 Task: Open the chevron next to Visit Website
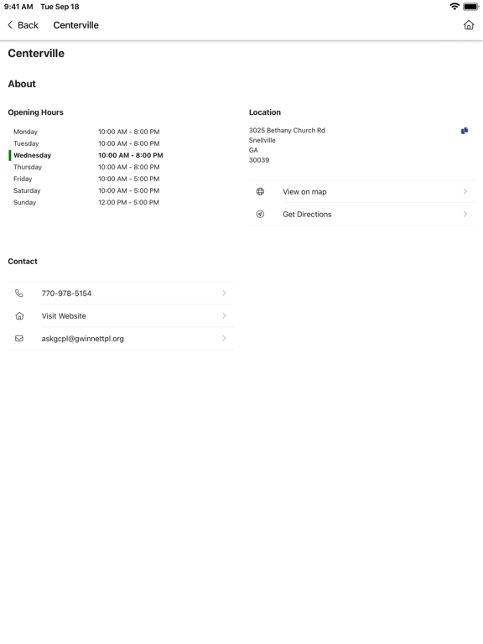[x=224, y=316]
